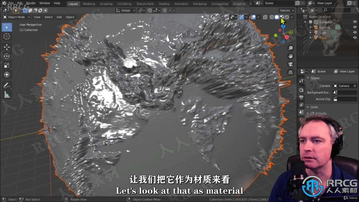Viewport: 359px width, 202px height.
Task: Select the Rotate tool
Action: 7,56
